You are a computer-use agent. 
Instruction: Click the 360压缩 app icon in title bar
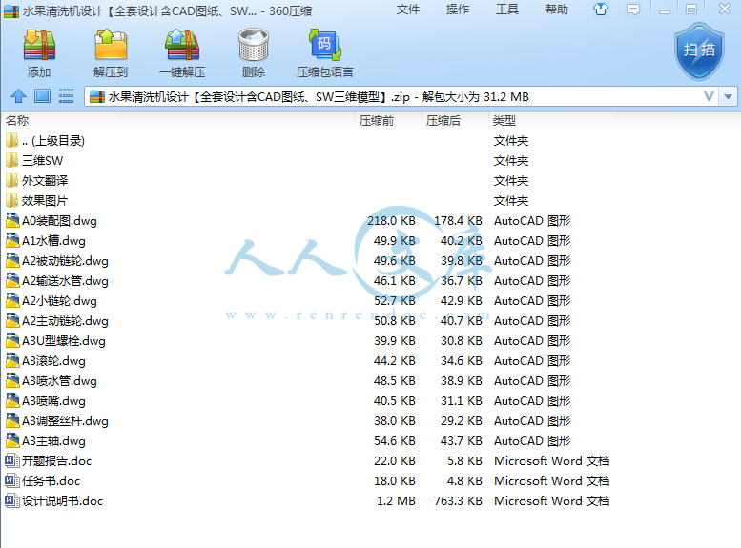tap(11, 10)
